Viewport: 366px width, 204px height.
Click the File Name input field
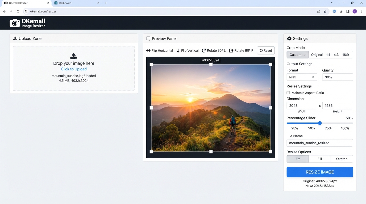[x=320, y=143]
